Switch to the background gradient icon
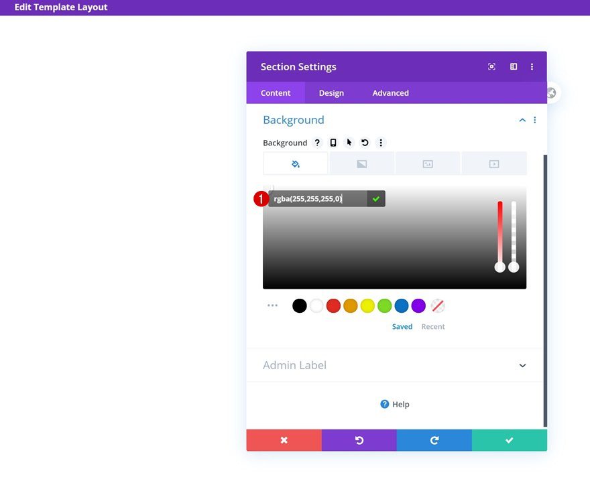This screenshot has height=483, width=590. (361, 163)
